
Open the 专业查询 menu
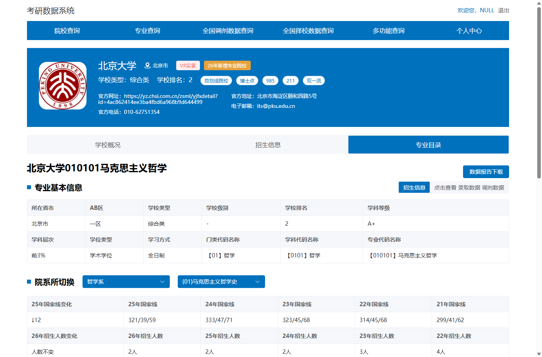click(x=148, y=31)
